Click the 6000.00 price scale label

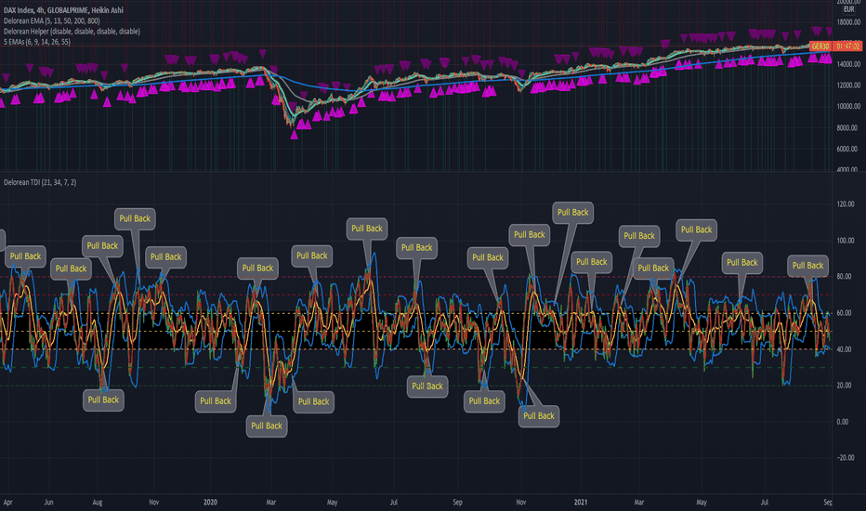click(847, 149)
